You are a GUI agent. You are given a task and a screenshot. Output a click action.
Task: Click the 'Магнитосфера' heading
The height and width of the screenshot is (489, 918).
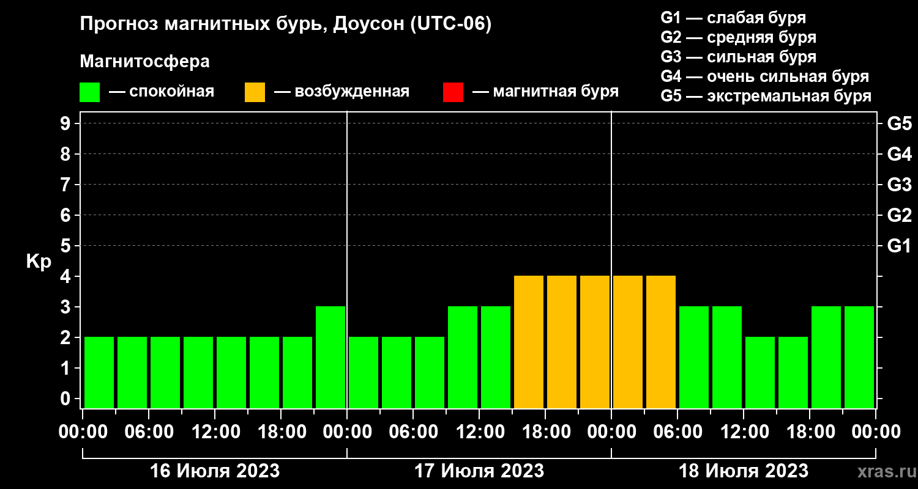(x=144, y=62)
